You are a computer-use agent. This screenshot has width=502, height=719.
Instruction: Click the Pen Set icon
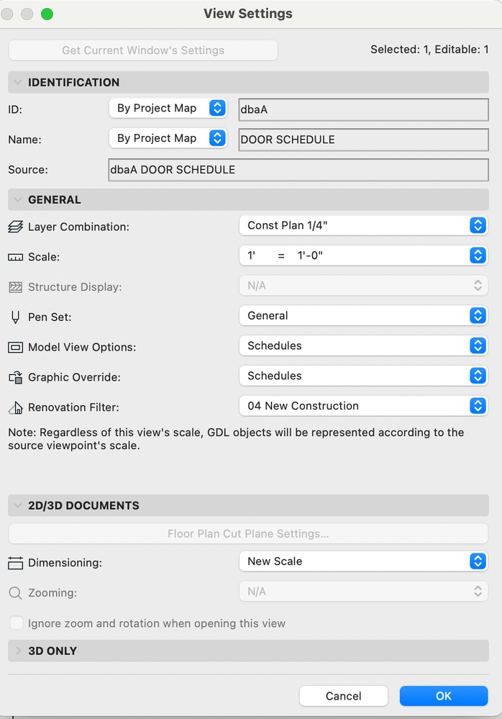(16, 317)
